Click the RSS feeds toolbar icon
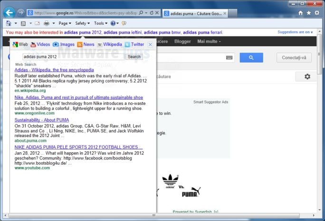 coord(23,23)
